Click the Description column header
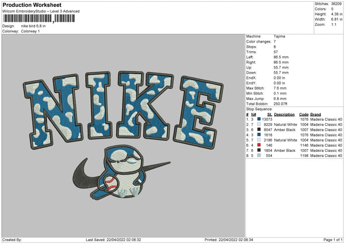This screenshot has width=345, height=244. tap(284, 114)
